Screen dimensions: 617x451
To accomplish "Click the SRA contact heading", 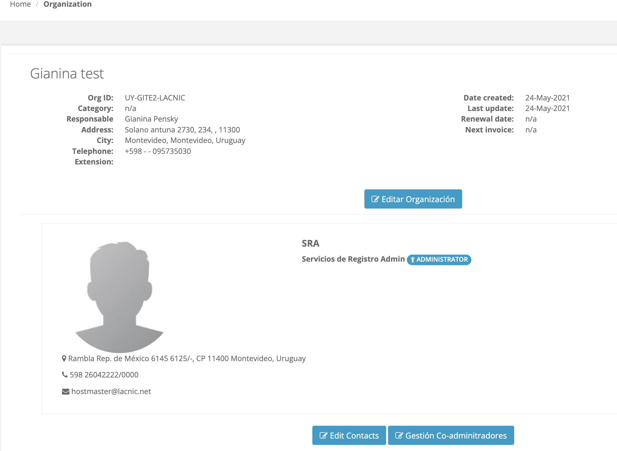I will pos(310,243).
